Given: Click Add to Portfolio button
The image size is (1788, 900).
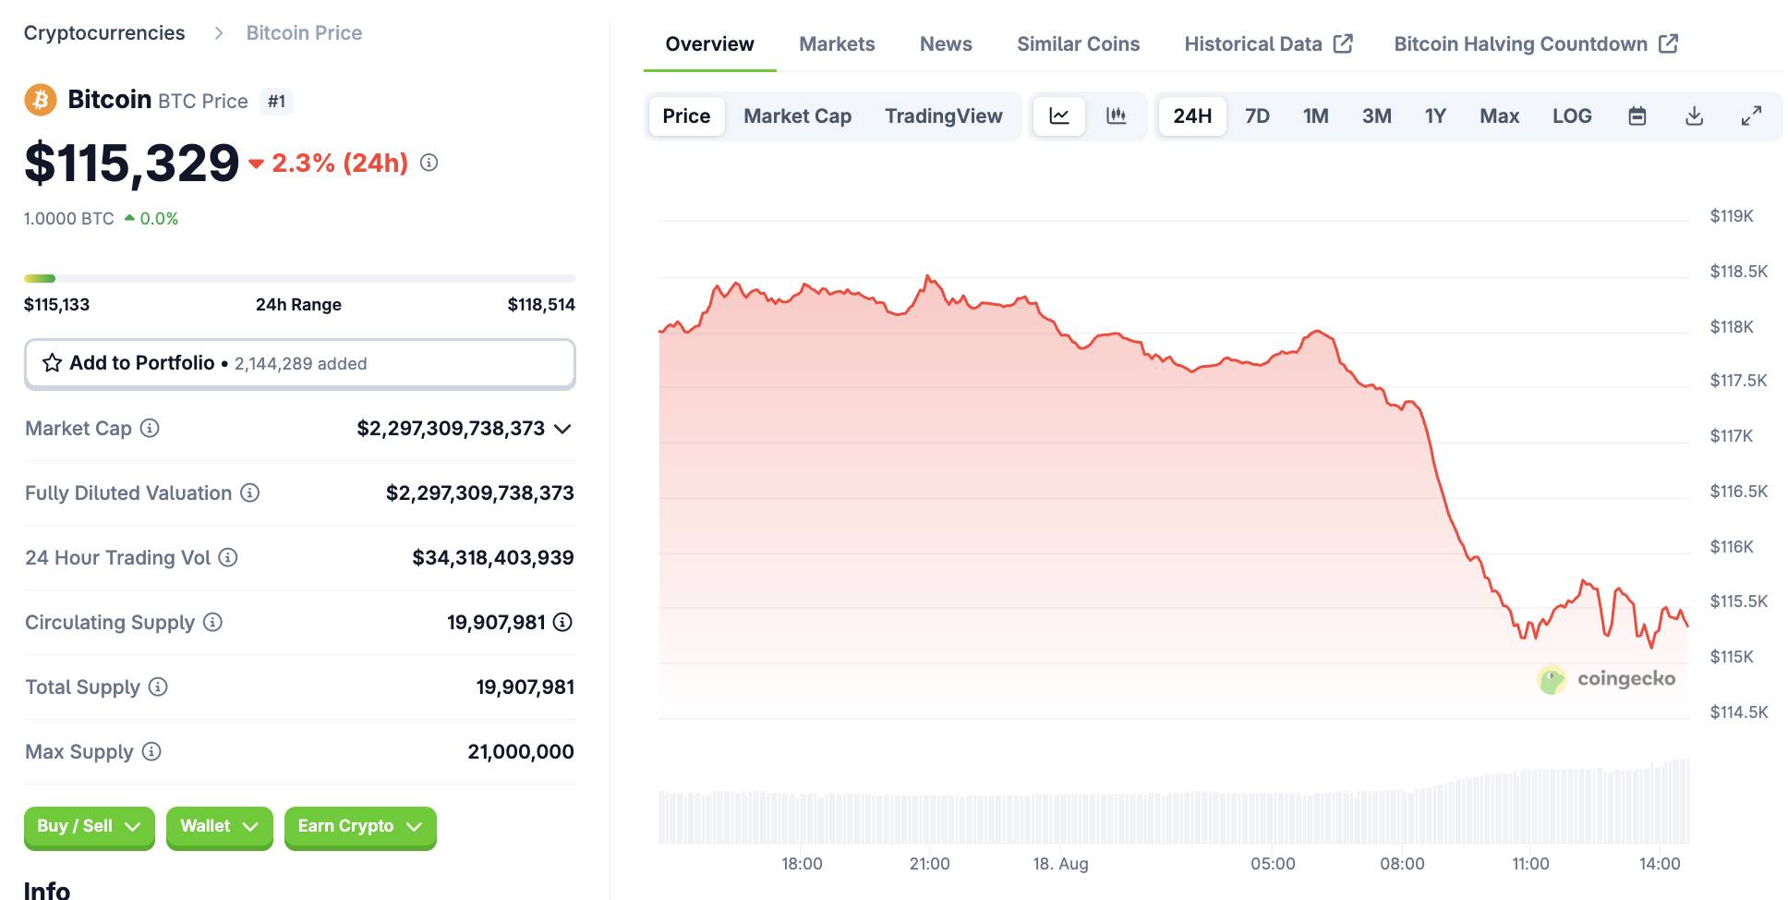Looking at the screenshot, I should (300, 363).
